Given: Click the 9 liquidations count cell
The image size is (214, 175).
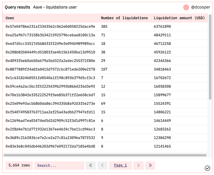Looking at the screenshot, I should (102, 138).
